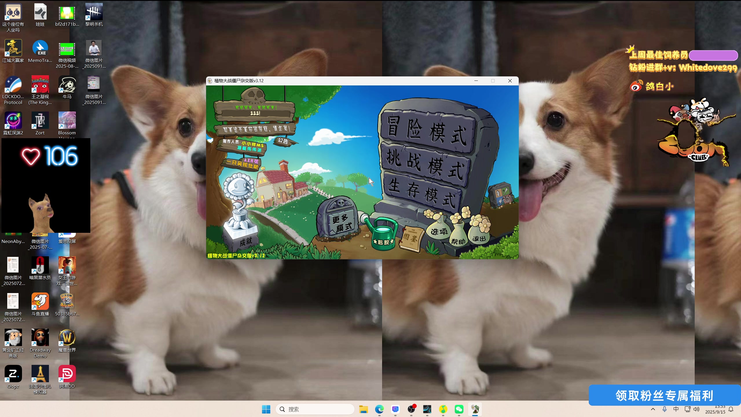The height and width of the screenshot is (417, 741).
Task: Open the 娃娃 desktop file
Action: (x=40, y=15)
